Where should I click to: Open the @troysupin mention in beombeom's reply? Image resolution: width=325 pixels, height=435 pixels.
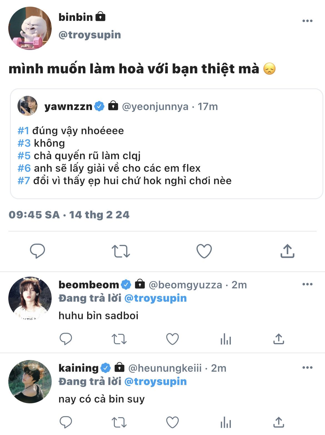[155, 298]
